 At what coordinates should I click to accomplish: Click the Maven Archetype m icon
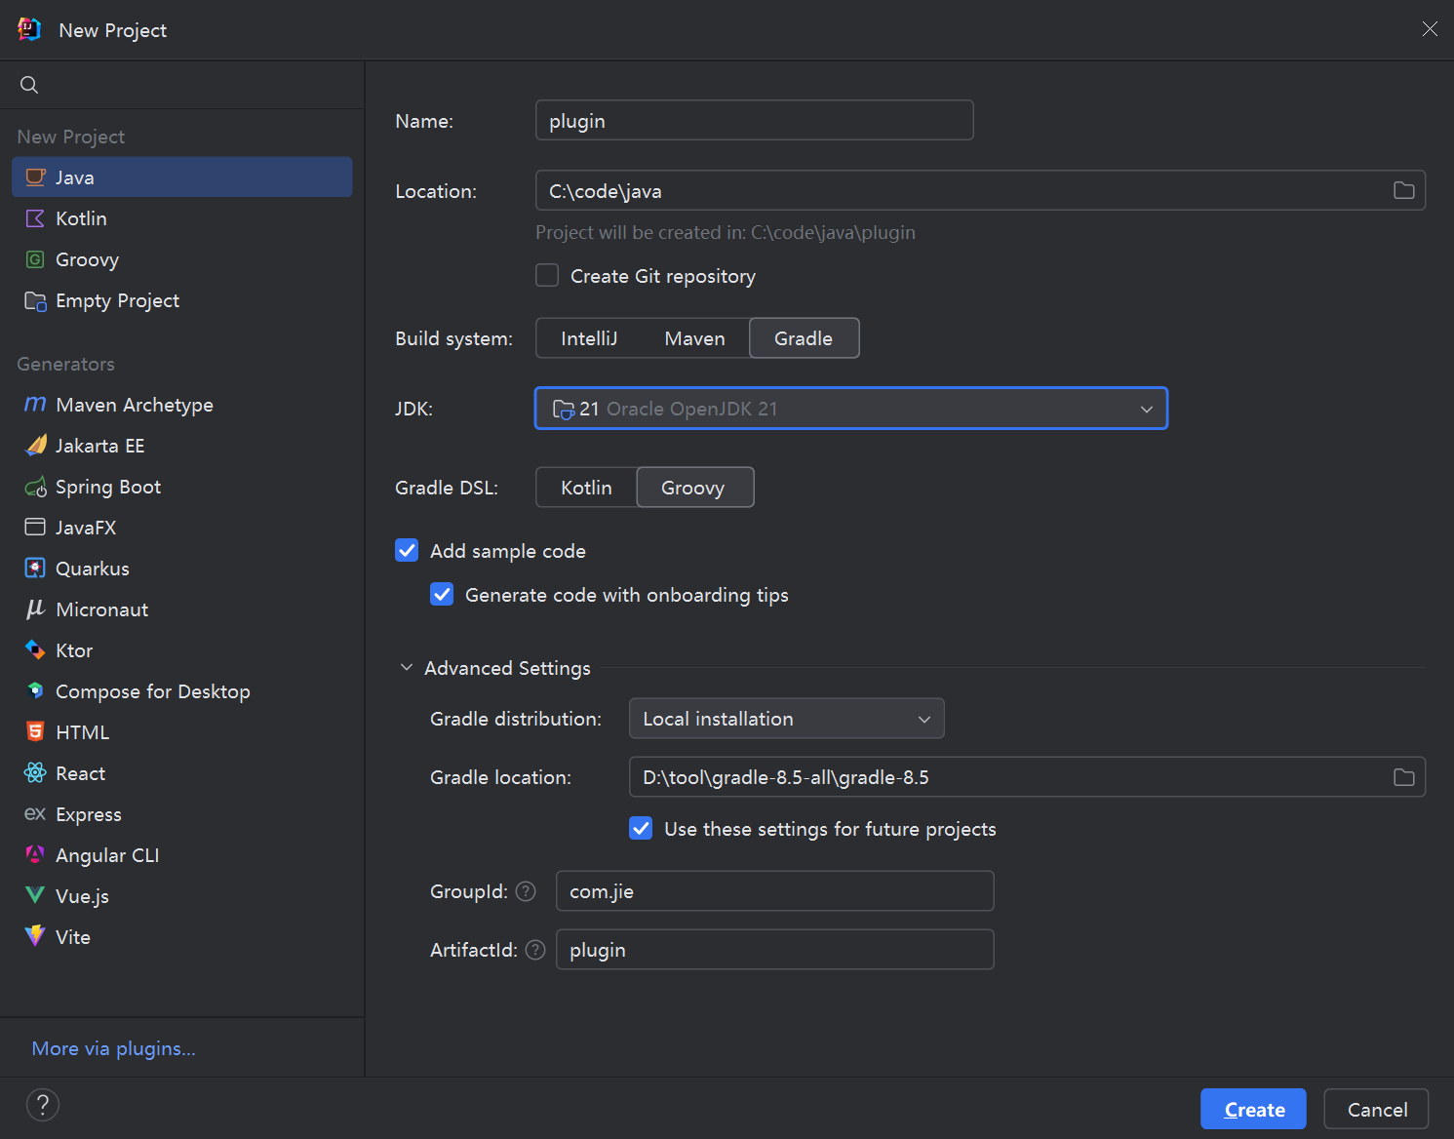[35, 404]
